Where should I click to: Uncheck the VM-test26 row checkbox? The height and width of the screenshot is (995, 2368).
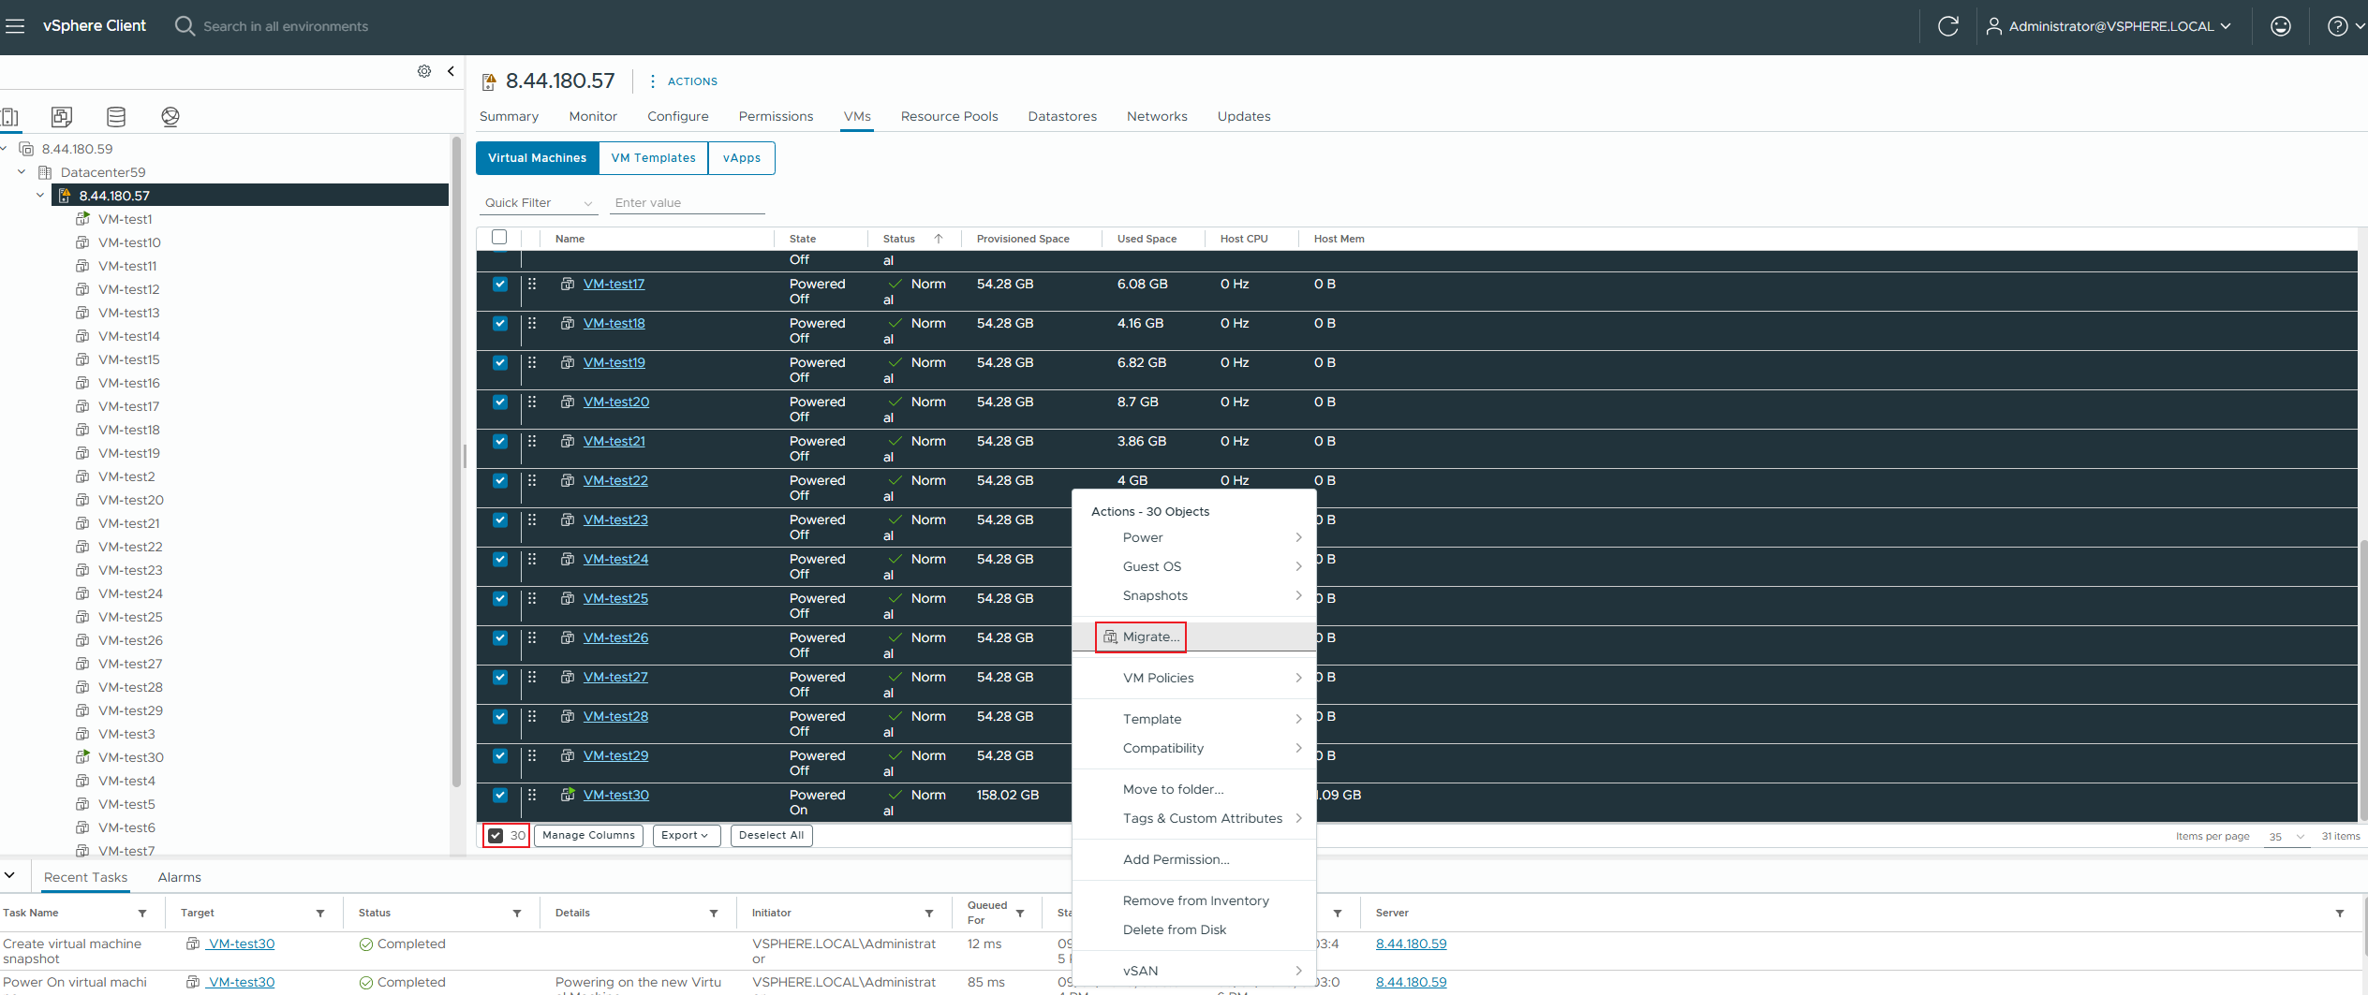pyautogui.click(x=500, y=637)
